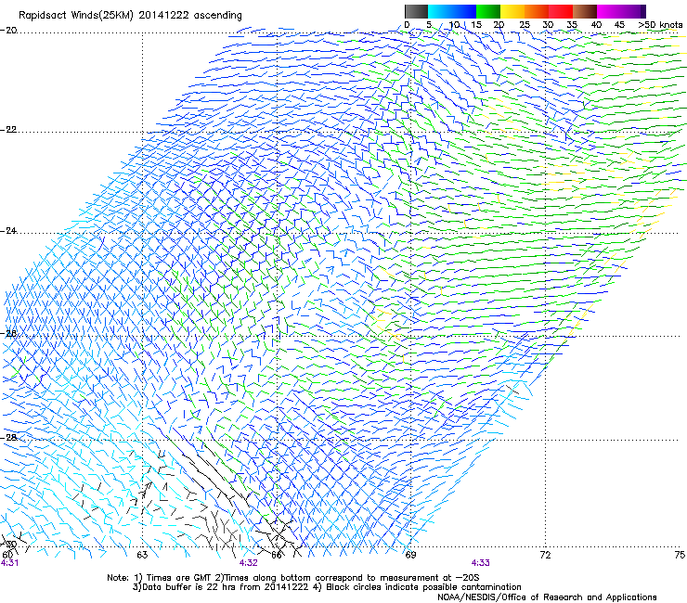Viewport: 687px width, 603px height.
Task: Click the title 'Rapidscat Winds(25KM) 20141222 ascending'
Action: coord(130,16)
